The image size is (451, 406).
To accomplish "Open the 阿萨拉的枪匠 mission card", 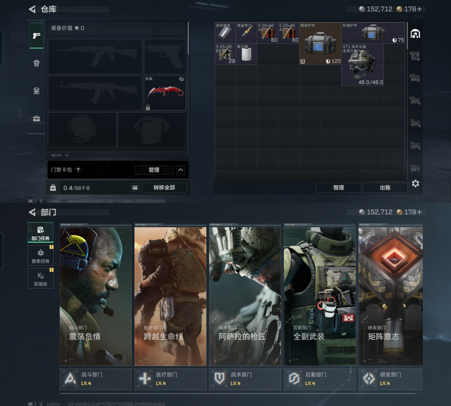I will tap(245, 295).
